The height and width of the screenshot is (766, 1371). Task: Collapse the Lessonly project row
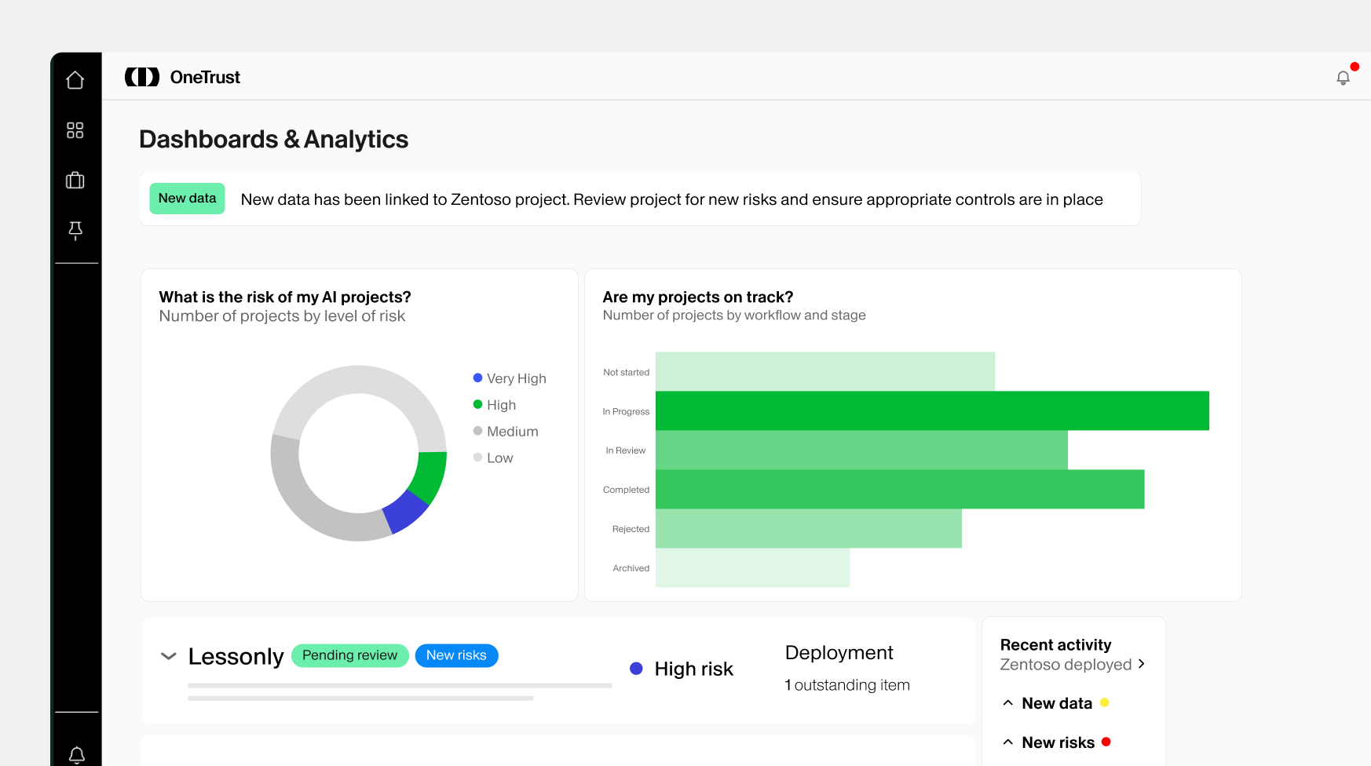(x=168, y=656)
